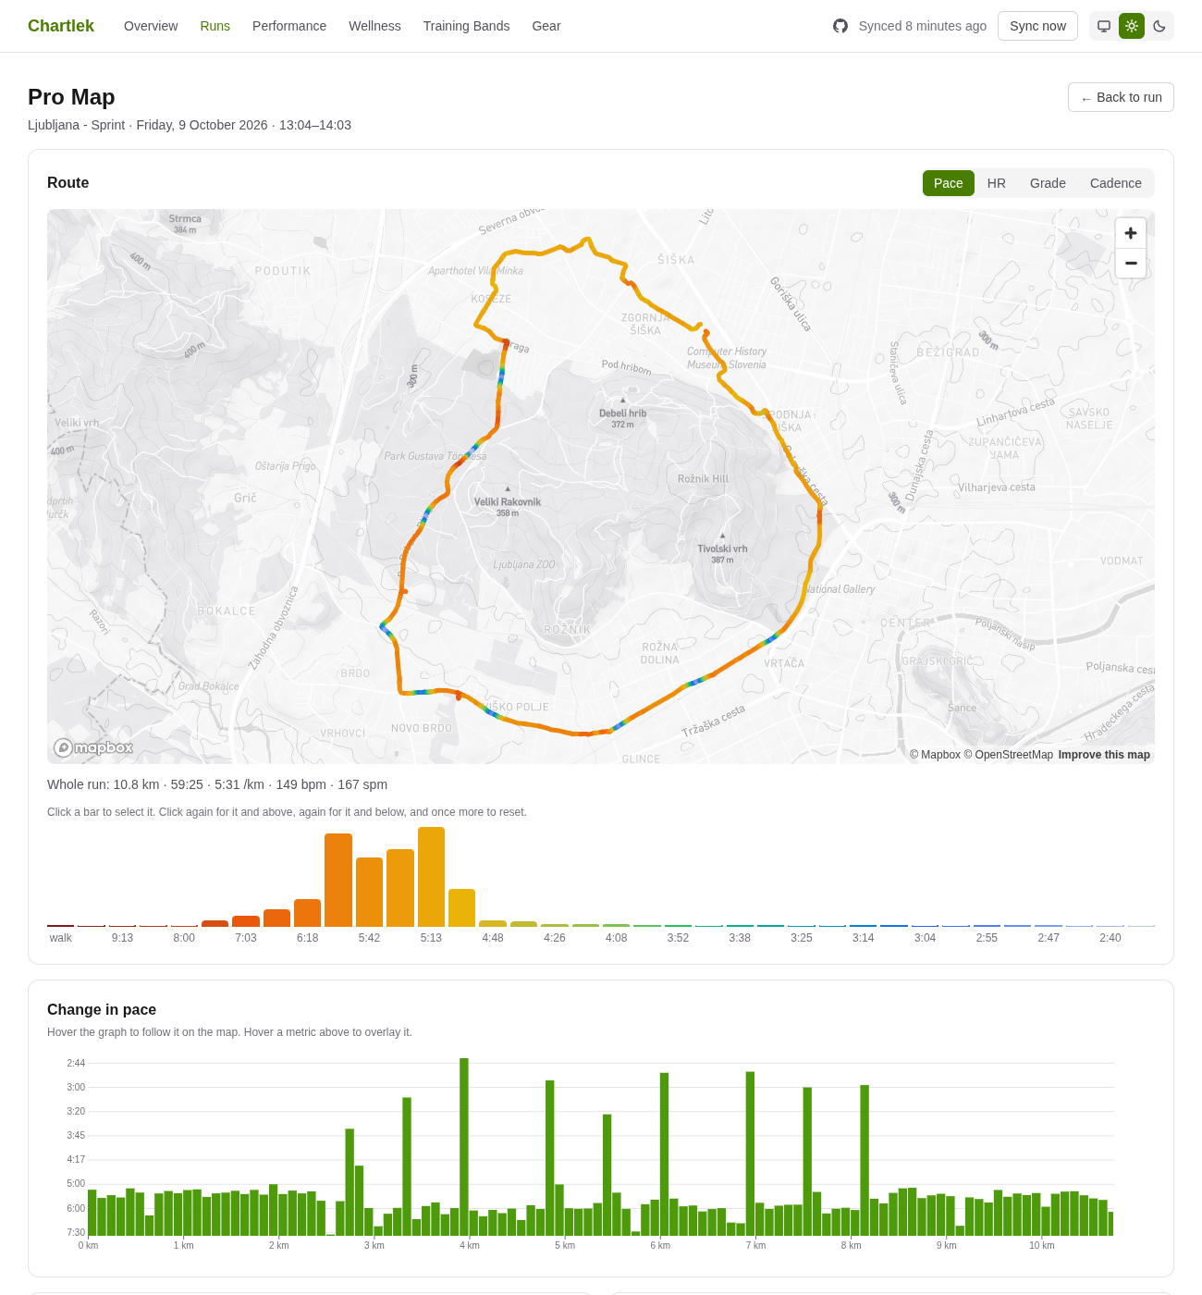Click the 'Synced 8 minutes ago' status text
Screen dimensions: 1202x1295
(x=923, y=26)
